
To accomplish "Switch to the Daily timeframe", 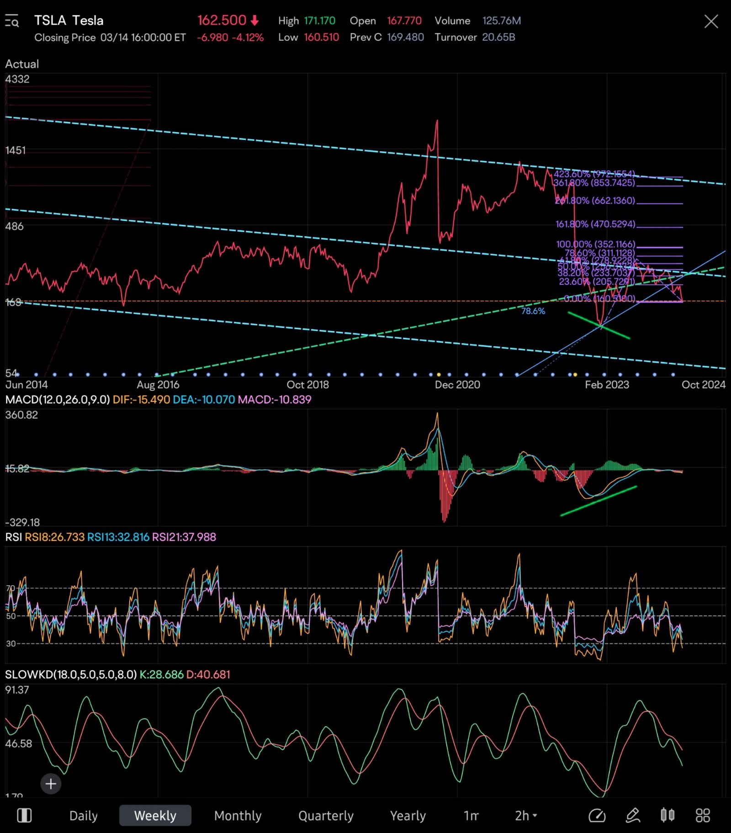I will 84,816.
